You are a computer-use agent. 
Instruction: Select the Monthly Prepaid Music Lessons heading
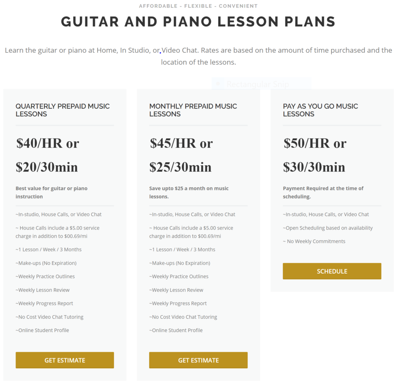193,110
